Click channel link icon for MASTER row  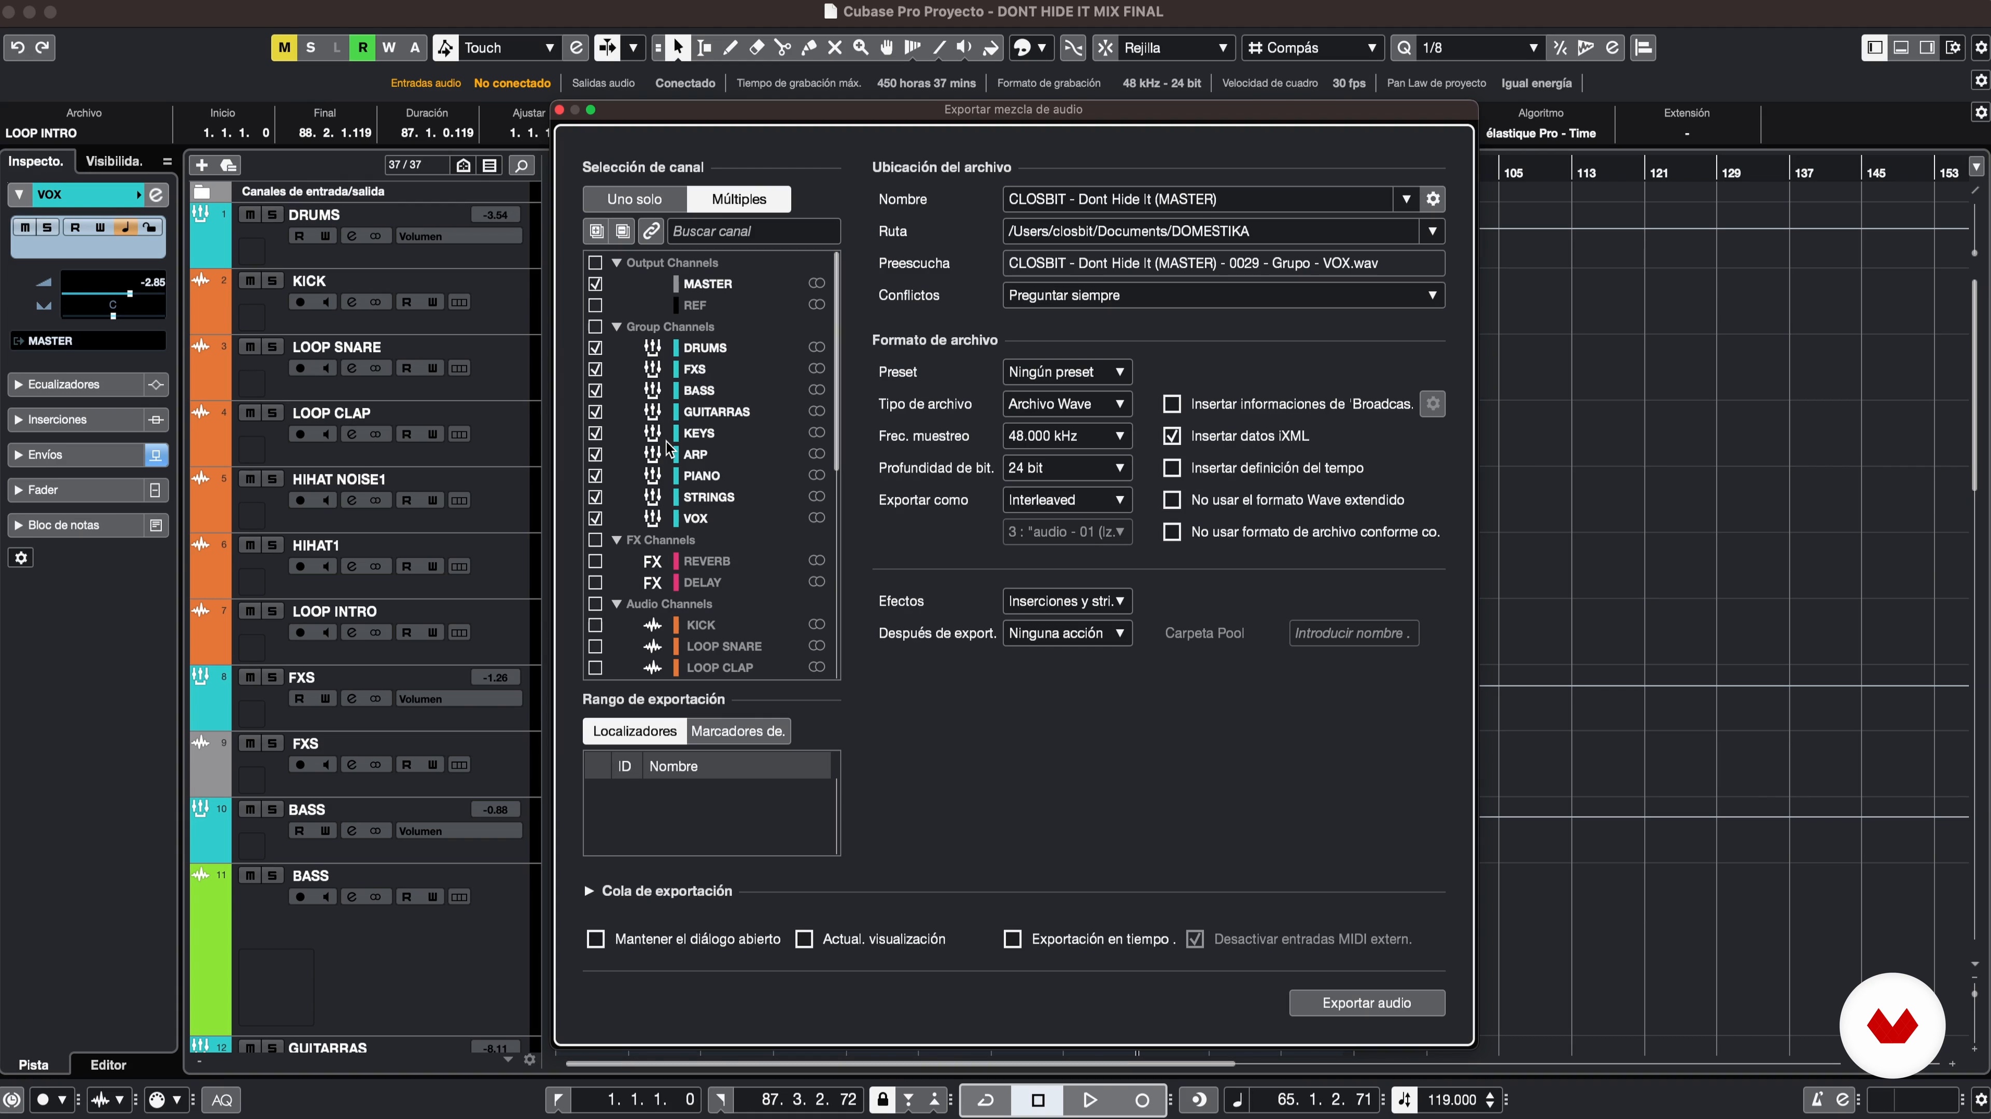[x=816, y=283]
